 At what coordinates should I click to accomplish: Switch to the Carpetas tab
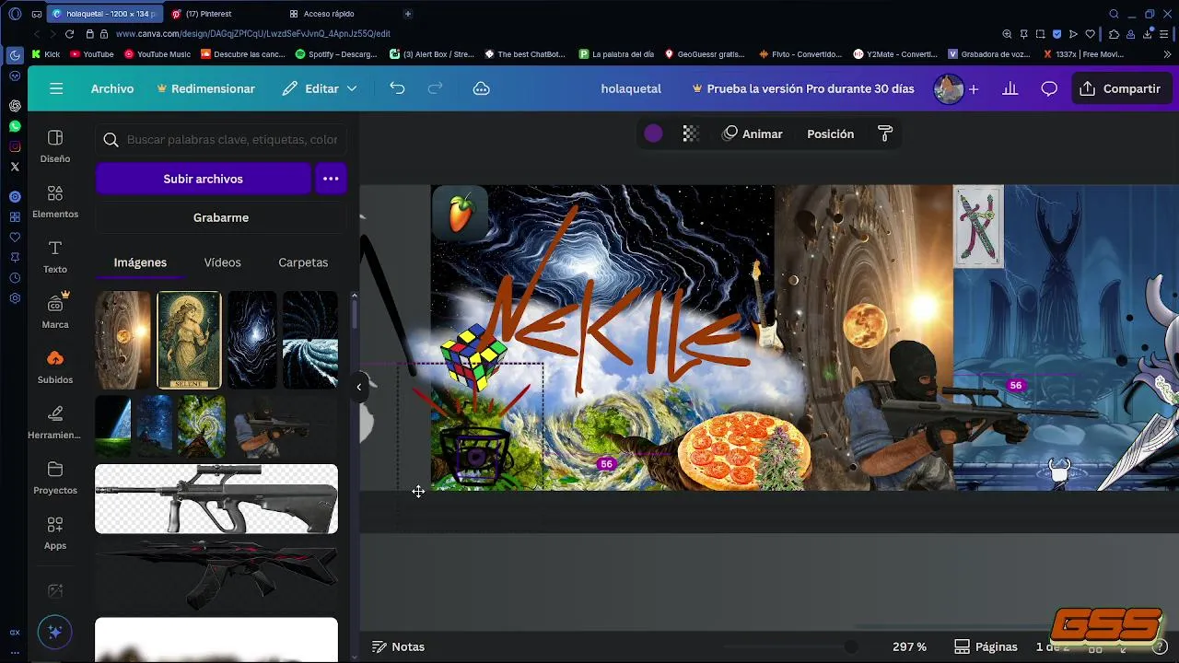point(303,262)
